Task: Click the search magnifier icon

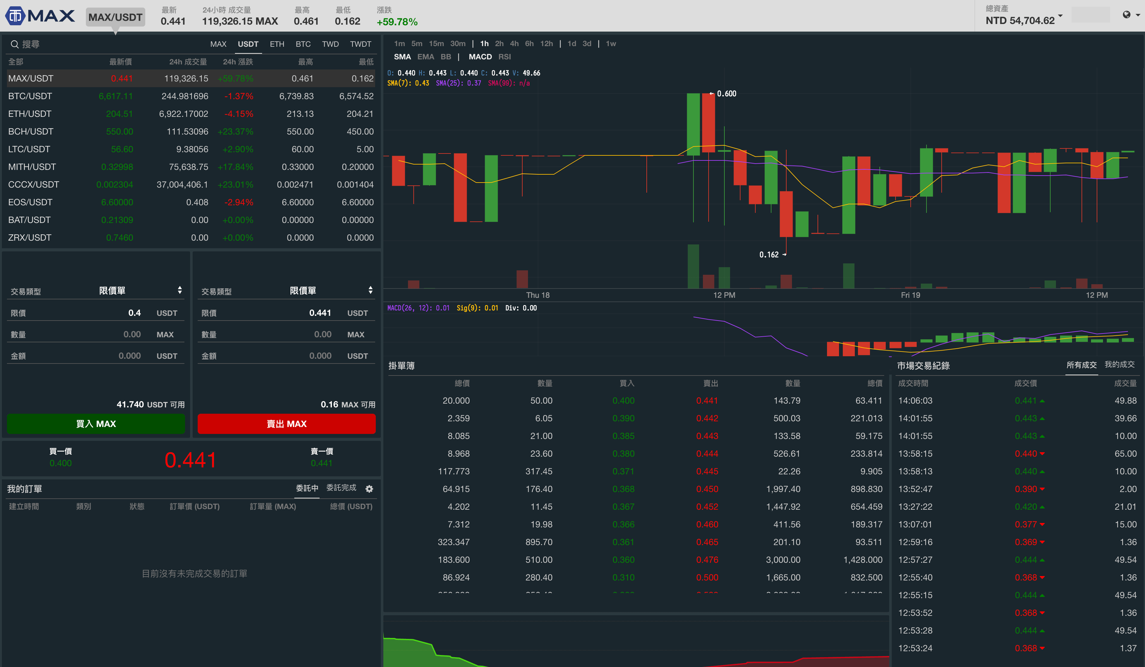Action: [15, 44]
